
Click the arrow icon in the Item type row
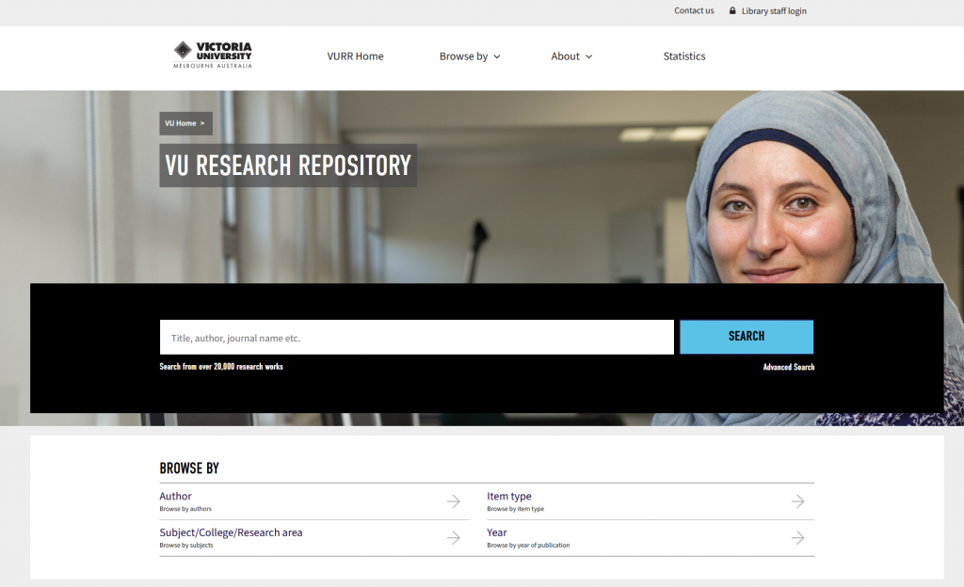coord(798,501)
